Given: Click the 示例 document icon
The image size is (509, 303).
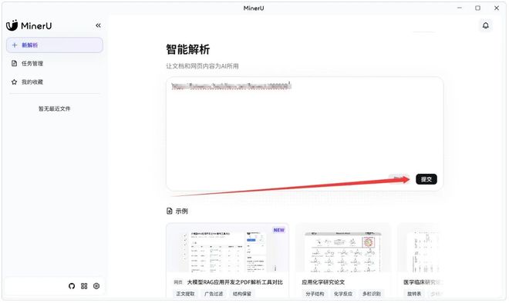Looking at the screenshot, I should 170,211.
